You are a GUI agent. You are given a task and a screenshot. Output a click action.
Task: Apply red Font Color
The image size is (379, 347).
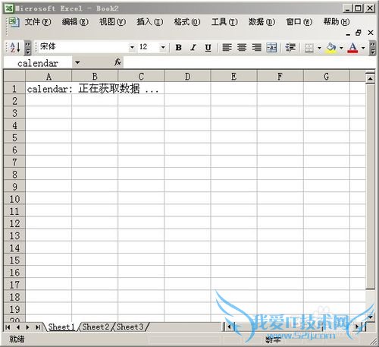[352, 48]
